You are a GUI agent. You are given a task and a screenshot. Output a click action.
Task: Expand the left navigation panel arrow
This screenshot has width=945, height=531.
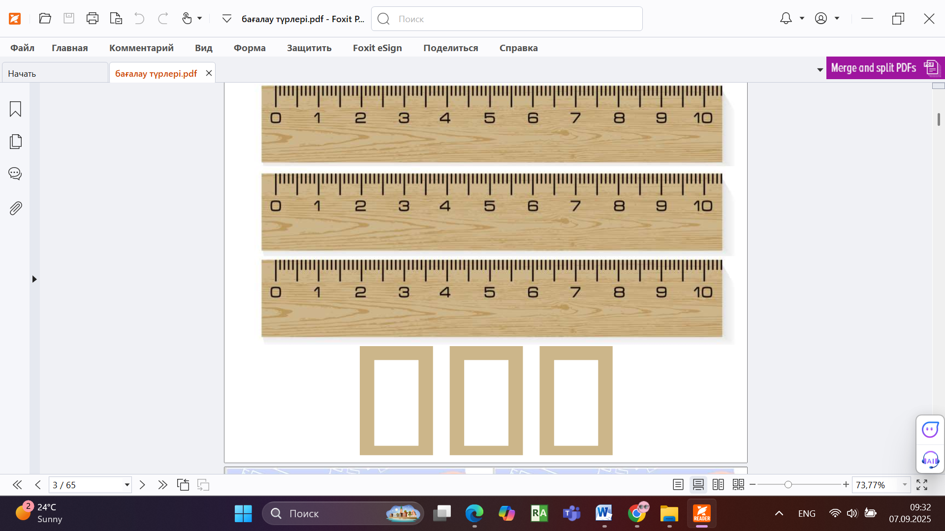[x=34, y=279]
